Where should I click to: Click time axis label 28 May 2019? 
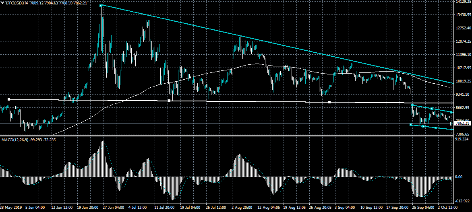pyautogui.click(x=10, y=208)
